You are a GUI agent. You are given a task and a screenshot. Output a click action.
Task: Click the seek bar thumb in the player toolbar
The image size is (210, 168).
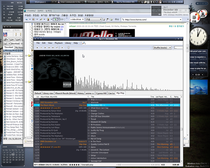pos(69,48)
